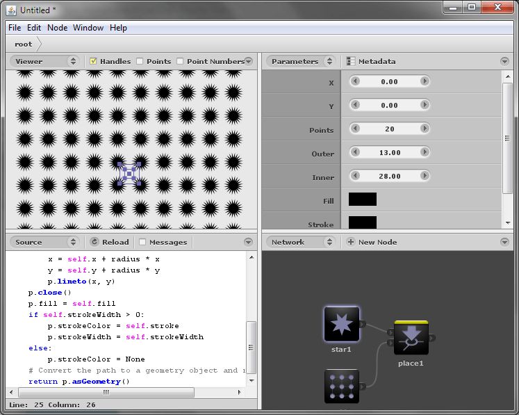Open the Node menu
519x415 pixels.
(57, 28)
